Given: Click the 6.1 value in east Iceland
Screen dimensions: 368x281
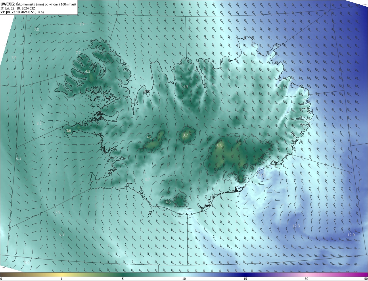Looking at the screenshot, I should tap(282, 89).
